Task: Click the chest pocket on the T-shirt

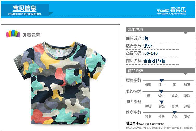Action: (x=74, y=77)
